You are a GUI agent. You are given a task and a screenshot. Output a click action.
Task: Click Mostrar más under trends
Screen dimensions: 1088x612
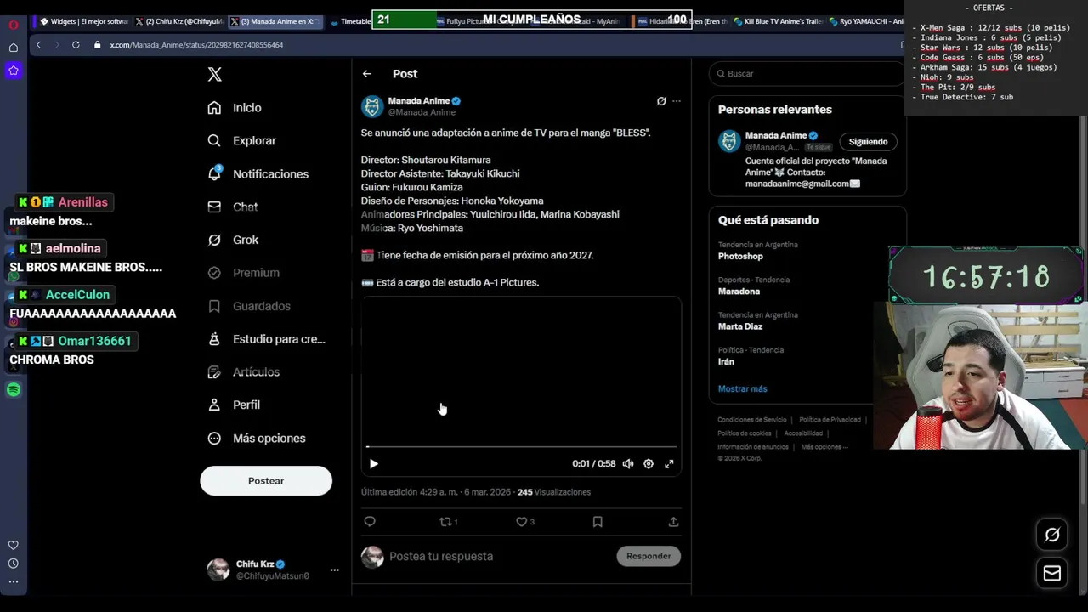(x=742, y=388)
